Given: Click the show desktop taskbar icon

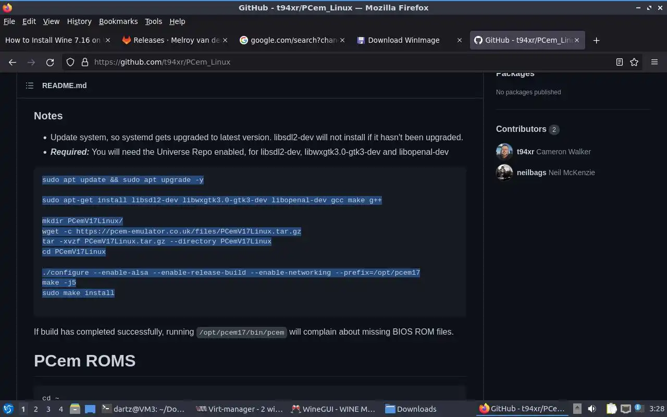Looking at the screenshot, I should point(90,409).
